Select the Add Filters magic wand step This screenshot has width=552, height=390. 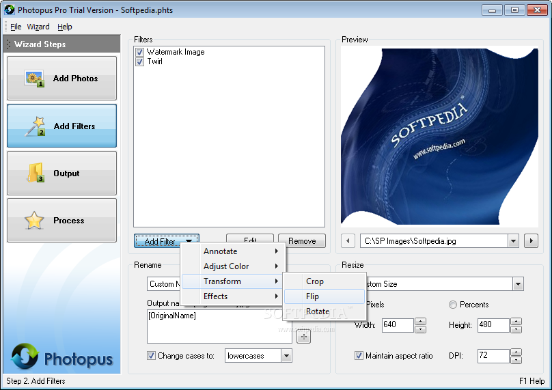(x=61, y=126)
